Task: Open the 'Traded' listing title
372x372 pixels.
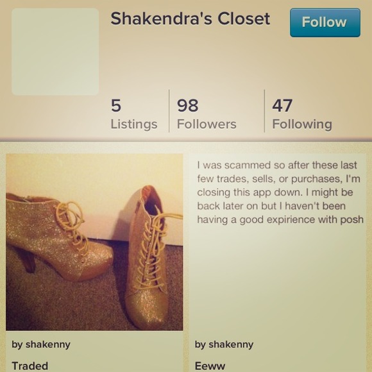Action: 30,366
